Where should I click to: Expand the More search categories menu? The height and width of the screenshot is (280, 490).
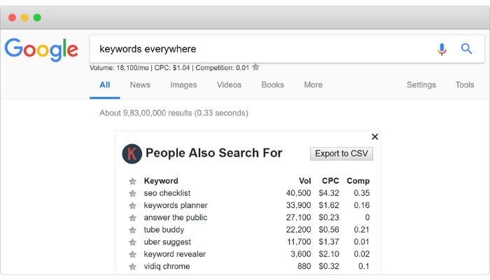coord(313,85)
